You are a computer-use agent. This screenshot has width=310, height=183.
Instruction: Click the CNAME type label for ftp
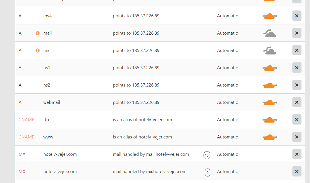(26, 120)
